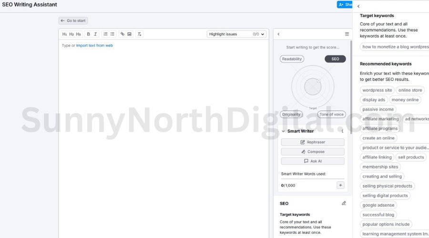Click the 'sell products' keyword chip
This screenshot has width=429, height=238.
[x=411, y=157]
